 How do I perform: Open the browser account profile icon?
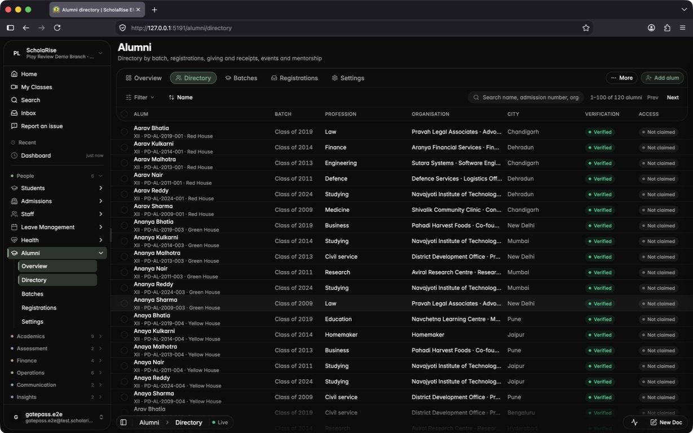[651, 28]
